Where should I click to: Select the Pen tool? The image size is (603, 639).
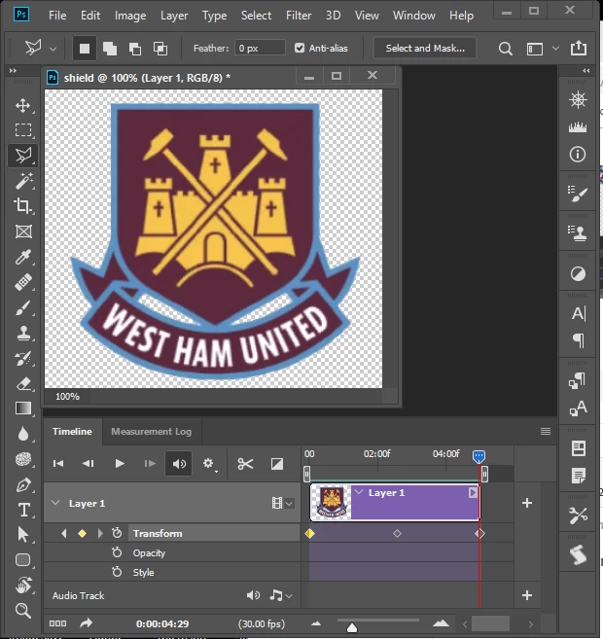22,485
